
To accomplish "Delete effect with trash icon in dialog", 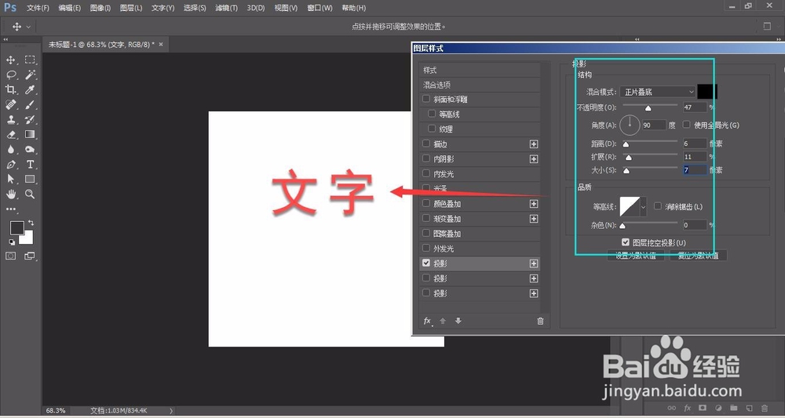I will (540, 321).
